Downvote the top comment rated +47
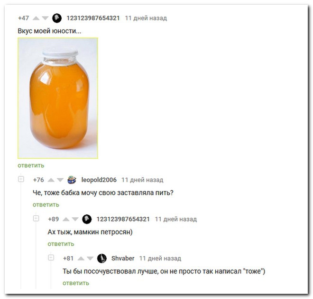This screenshot has height=299, width=313. click(46, 18)
